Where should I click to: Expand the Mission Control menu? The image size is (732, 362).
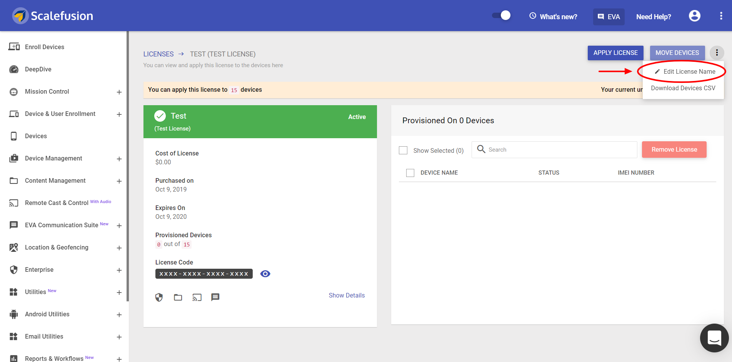pos(119,92)
